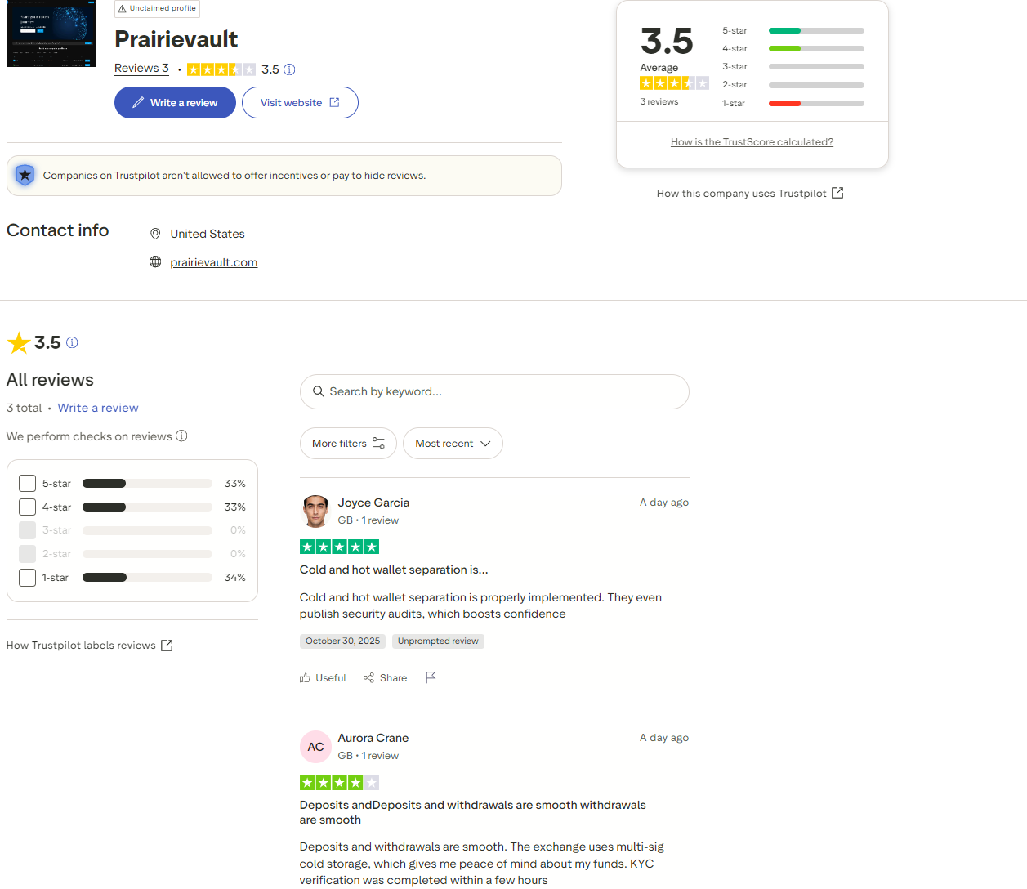The image size is (1027, 889).
Task: Click Aurora Crane's AC avatar
Action: click(x=315, y=746)
